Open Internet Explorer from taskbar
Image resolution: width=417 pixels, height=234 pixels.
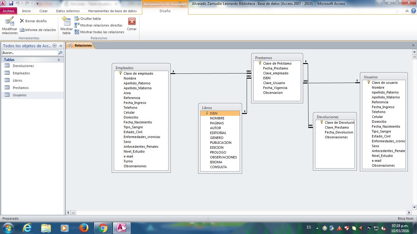[x=27, y=228]
